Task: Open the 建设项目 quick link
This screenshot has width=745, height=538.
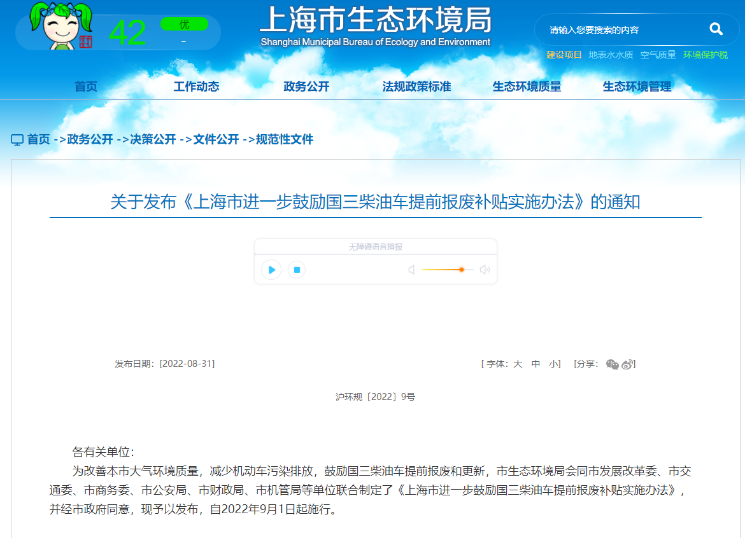Action: pos(564,55)
